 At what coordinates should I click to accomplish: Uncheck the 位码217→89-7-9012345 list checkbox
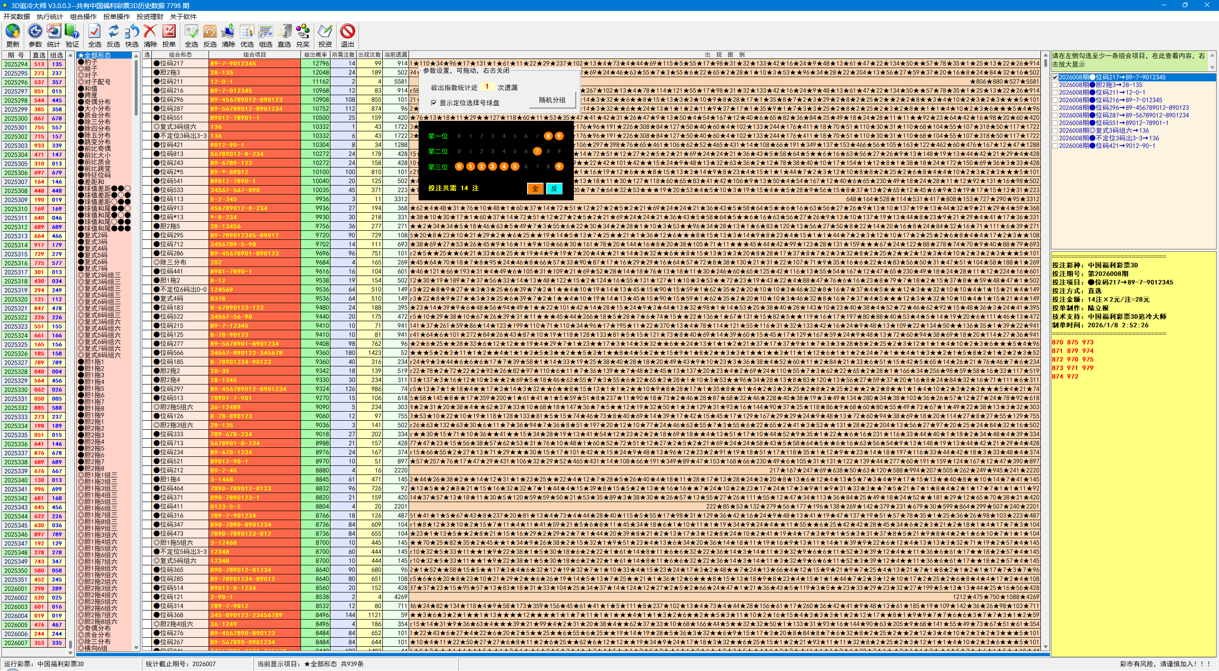pyautogui.click(x=1055, y=77)
